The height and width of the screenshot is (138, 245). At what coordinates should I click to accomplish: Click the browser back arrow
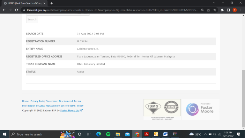(4, 10)
